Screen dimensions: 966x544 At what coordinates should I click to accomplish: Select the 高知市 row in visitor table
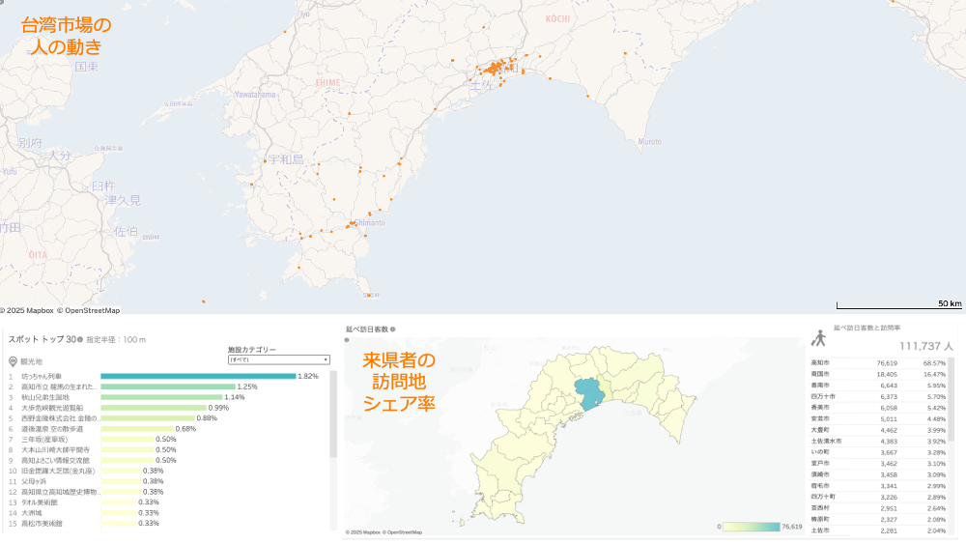[x=879, y=362]
